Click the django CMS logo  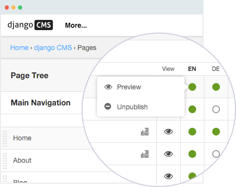point(30,25)
